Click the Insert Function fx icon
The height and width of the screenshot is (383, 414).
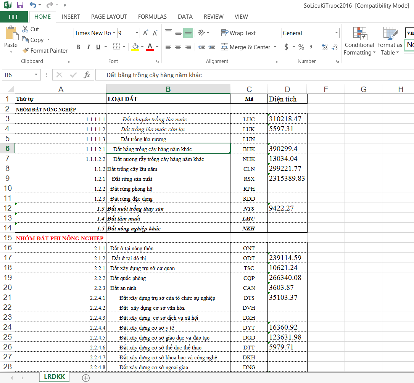(x=87, y=75)
